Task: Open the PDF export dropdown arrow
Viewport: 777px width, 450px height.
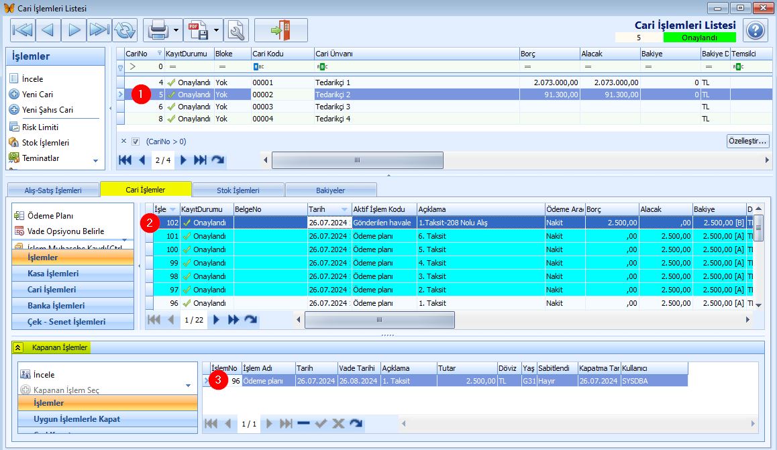Action: click(217, 30)
